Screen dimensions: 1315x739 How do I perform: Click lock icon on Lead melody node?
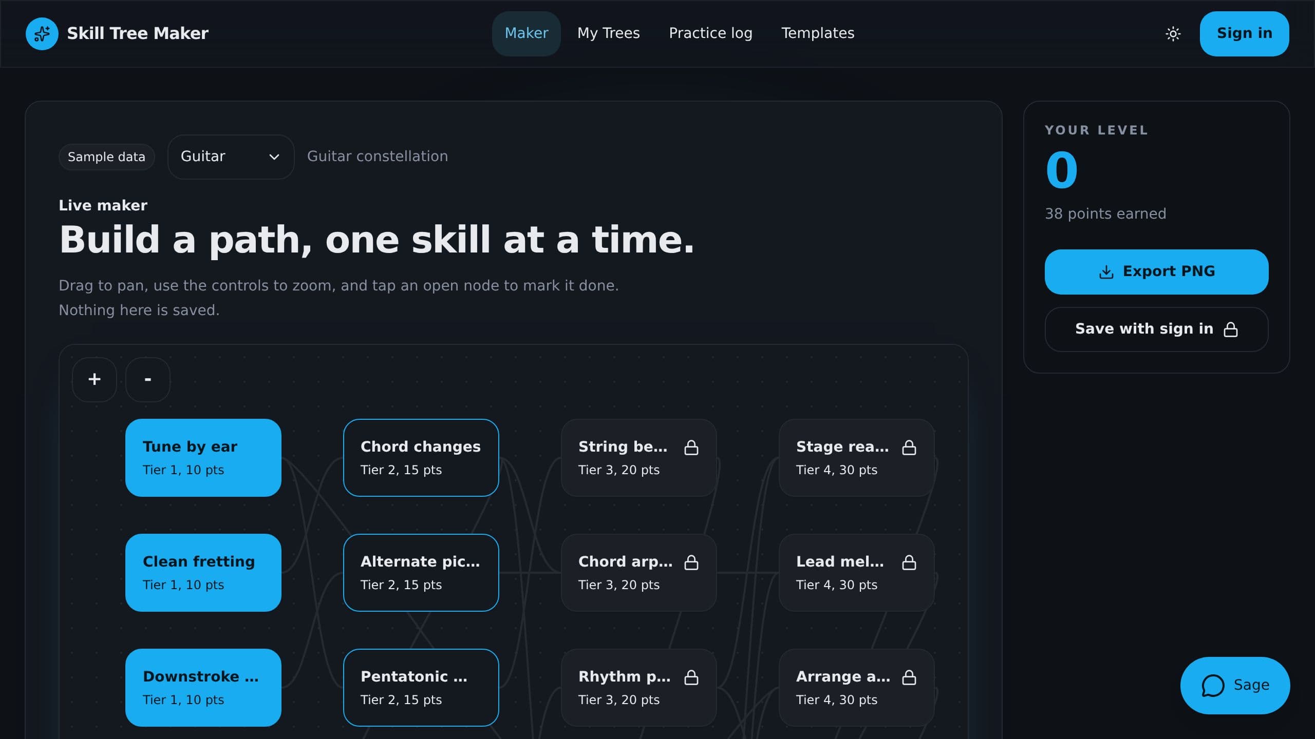[909, 562]
